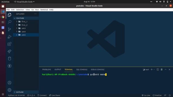Open the File menu
This screenshot has height=97, width=173.
click(x=8, y=10)
